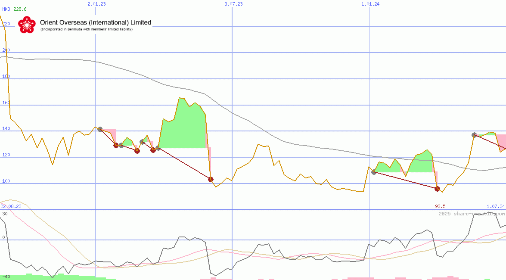Click the 'Incorporated in Bermuda' subtitle text
This screenshot has height=280, width=506.
click(86, 29)
